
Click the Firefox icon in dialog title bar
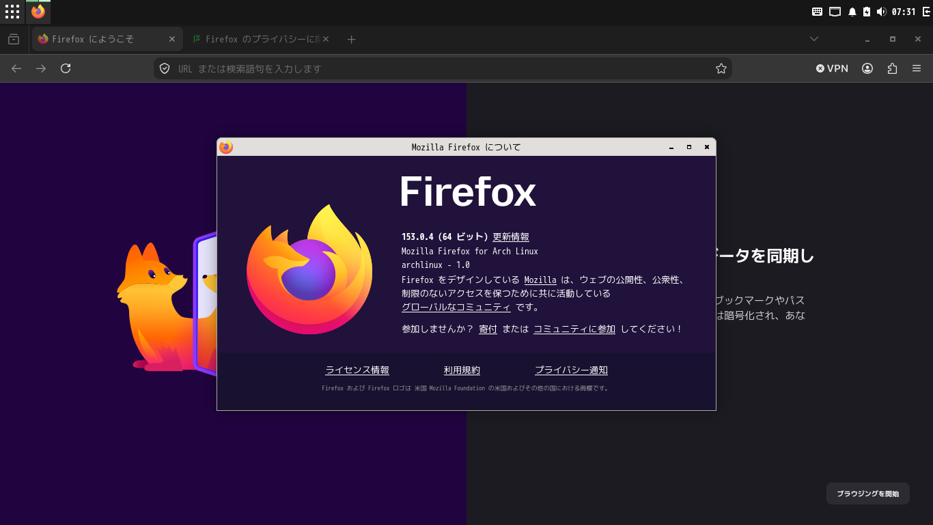[226, 147]
